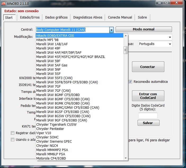Select Marelli IAW 4AF/4EF/59F/5AF
This screenshot has width=186, height=168.
click(79, 53)
